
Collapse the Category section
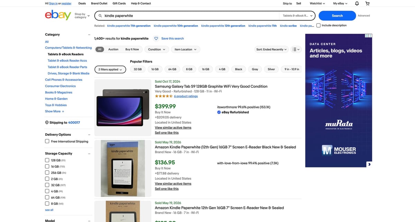coord(89,35)
